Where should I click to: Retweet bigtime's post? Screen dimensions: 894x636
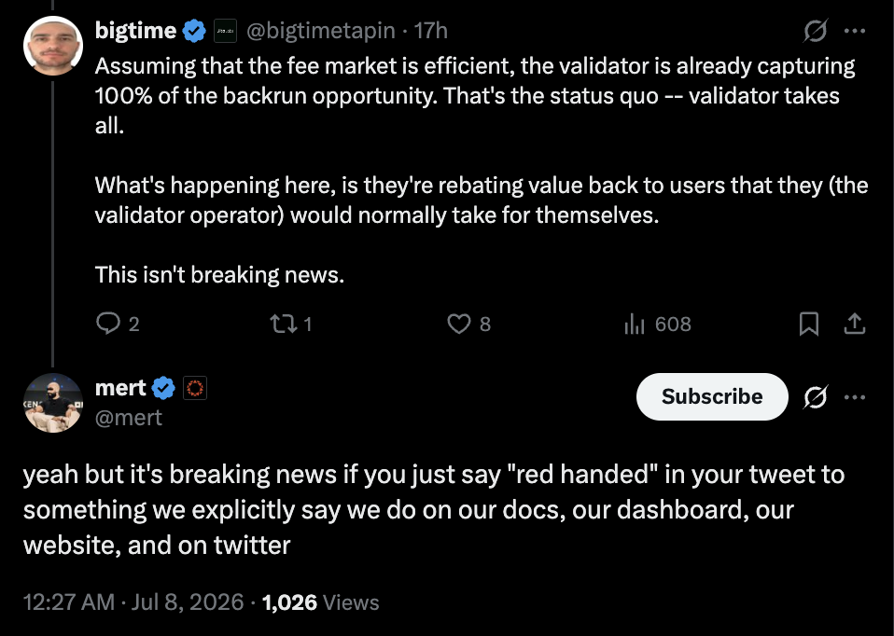point(284,325)
